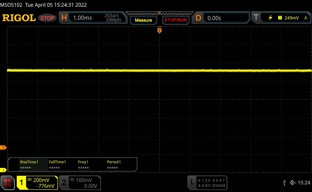This screenshot has width=312, height=192.
Task: Select channel 2 0.00V offset value
Action: pos(90,186)
